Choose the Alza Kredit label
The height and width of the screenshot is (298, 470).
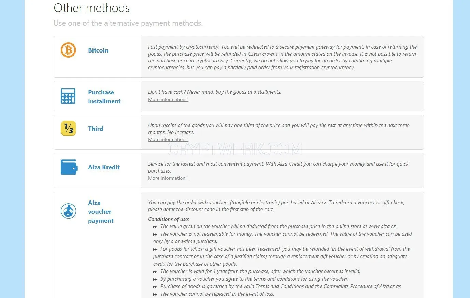point(104,167)
